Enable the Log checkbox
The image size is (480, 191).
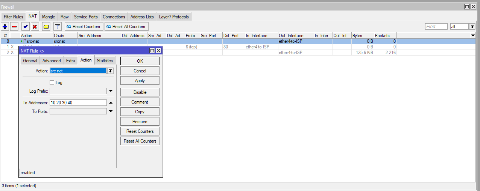coord(52,83)
